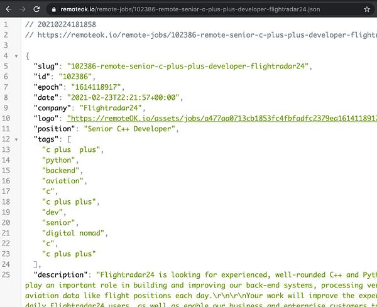Click the lock icon in address bar
This screenshot has width=377, height=307.
tap(54, 9)
